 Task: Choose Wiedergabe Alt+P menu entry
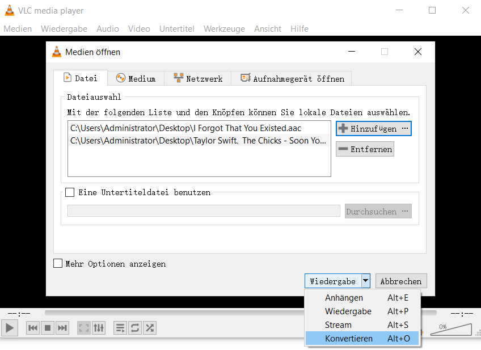[362, 311]
